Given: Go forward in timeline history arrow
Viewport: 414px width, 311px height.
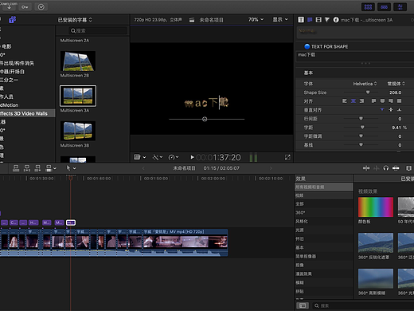Looking at the screenshot, I should tap(271, 168).
